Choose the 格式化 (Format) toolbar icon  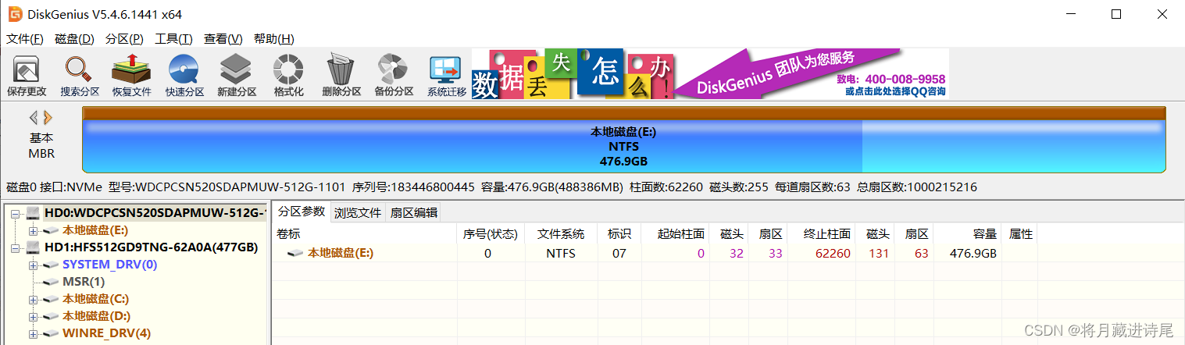tap(288, 76)
